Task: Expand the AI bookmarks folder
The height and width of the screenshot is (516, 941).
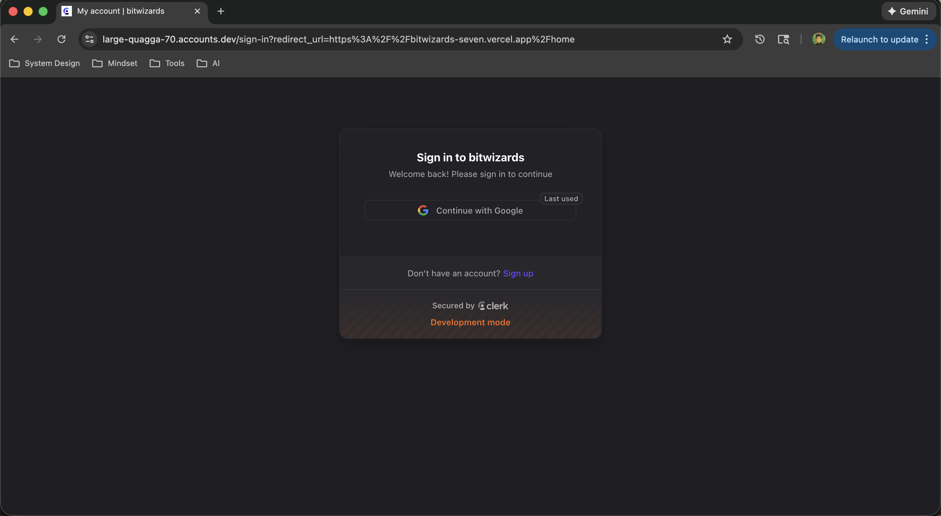Action: click(208, 63)
